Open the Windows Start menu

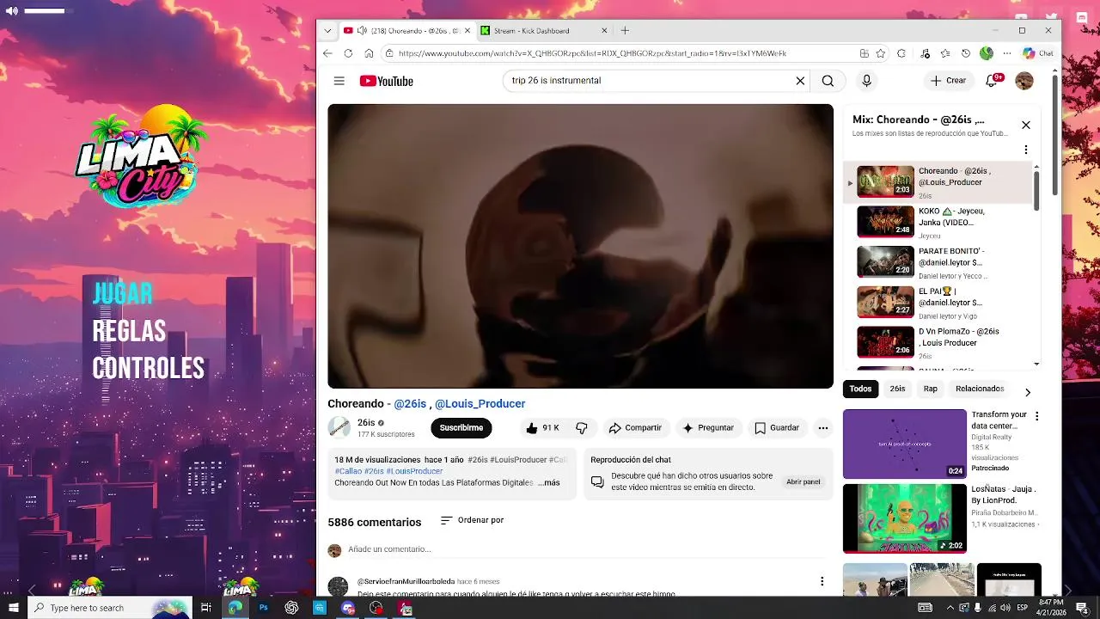[13, 608]
